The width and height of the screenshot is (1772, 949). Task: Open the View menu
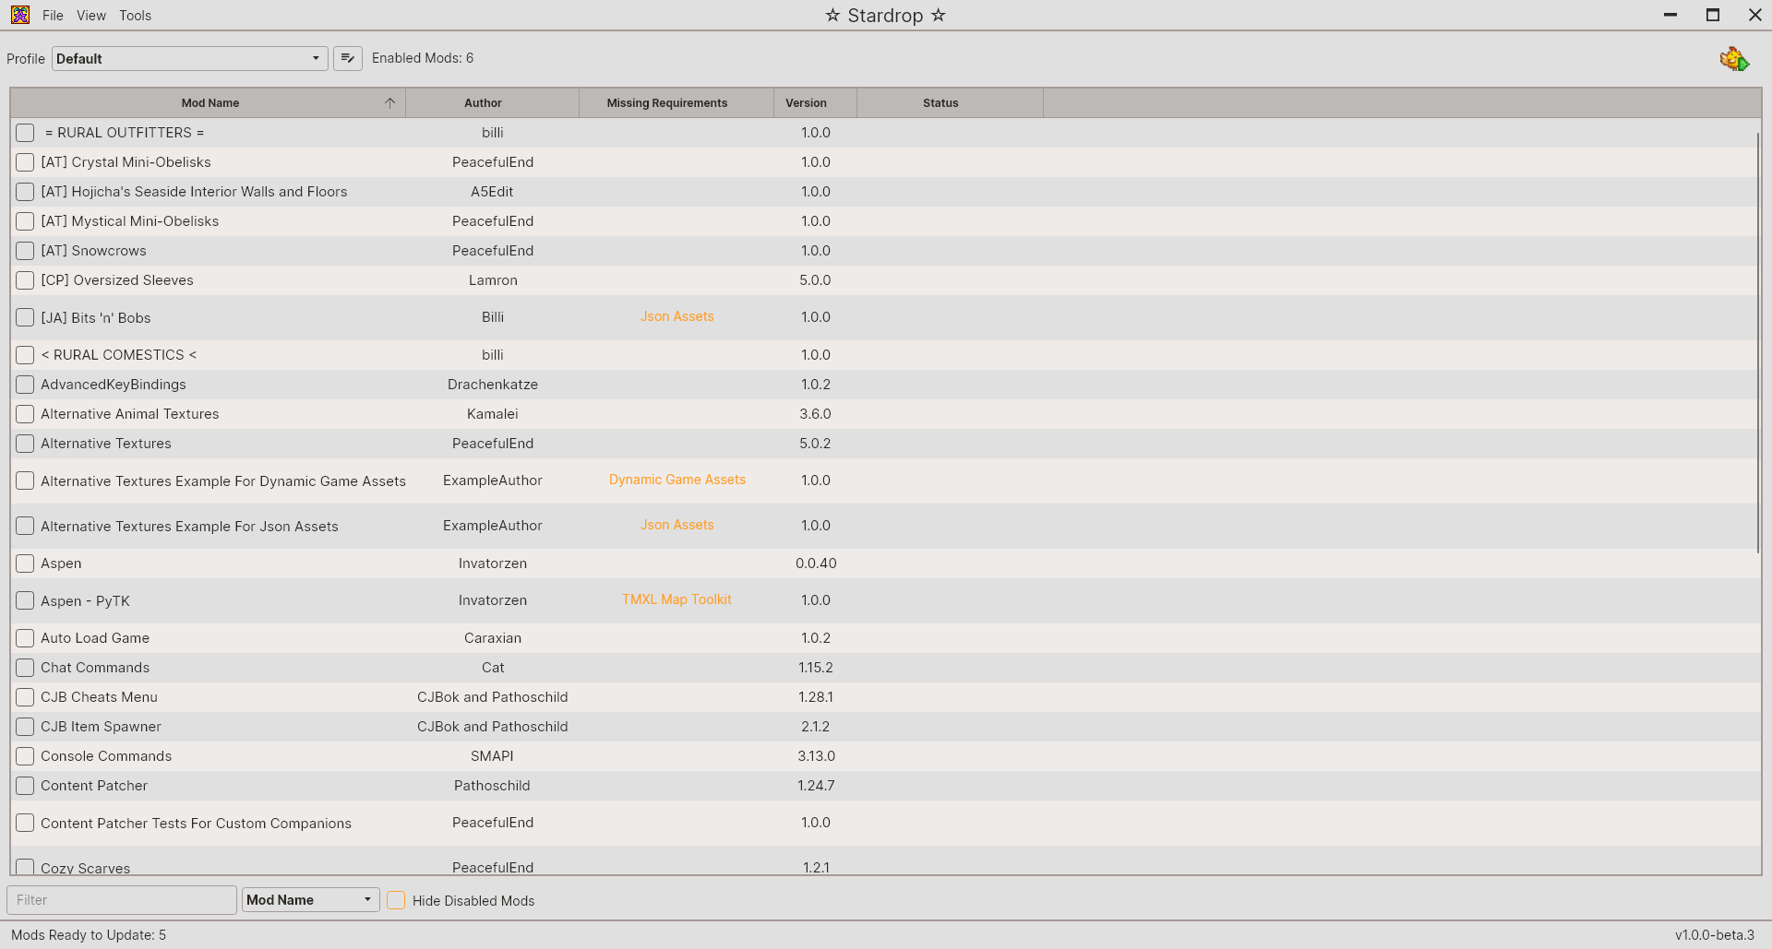click(91, 16)
